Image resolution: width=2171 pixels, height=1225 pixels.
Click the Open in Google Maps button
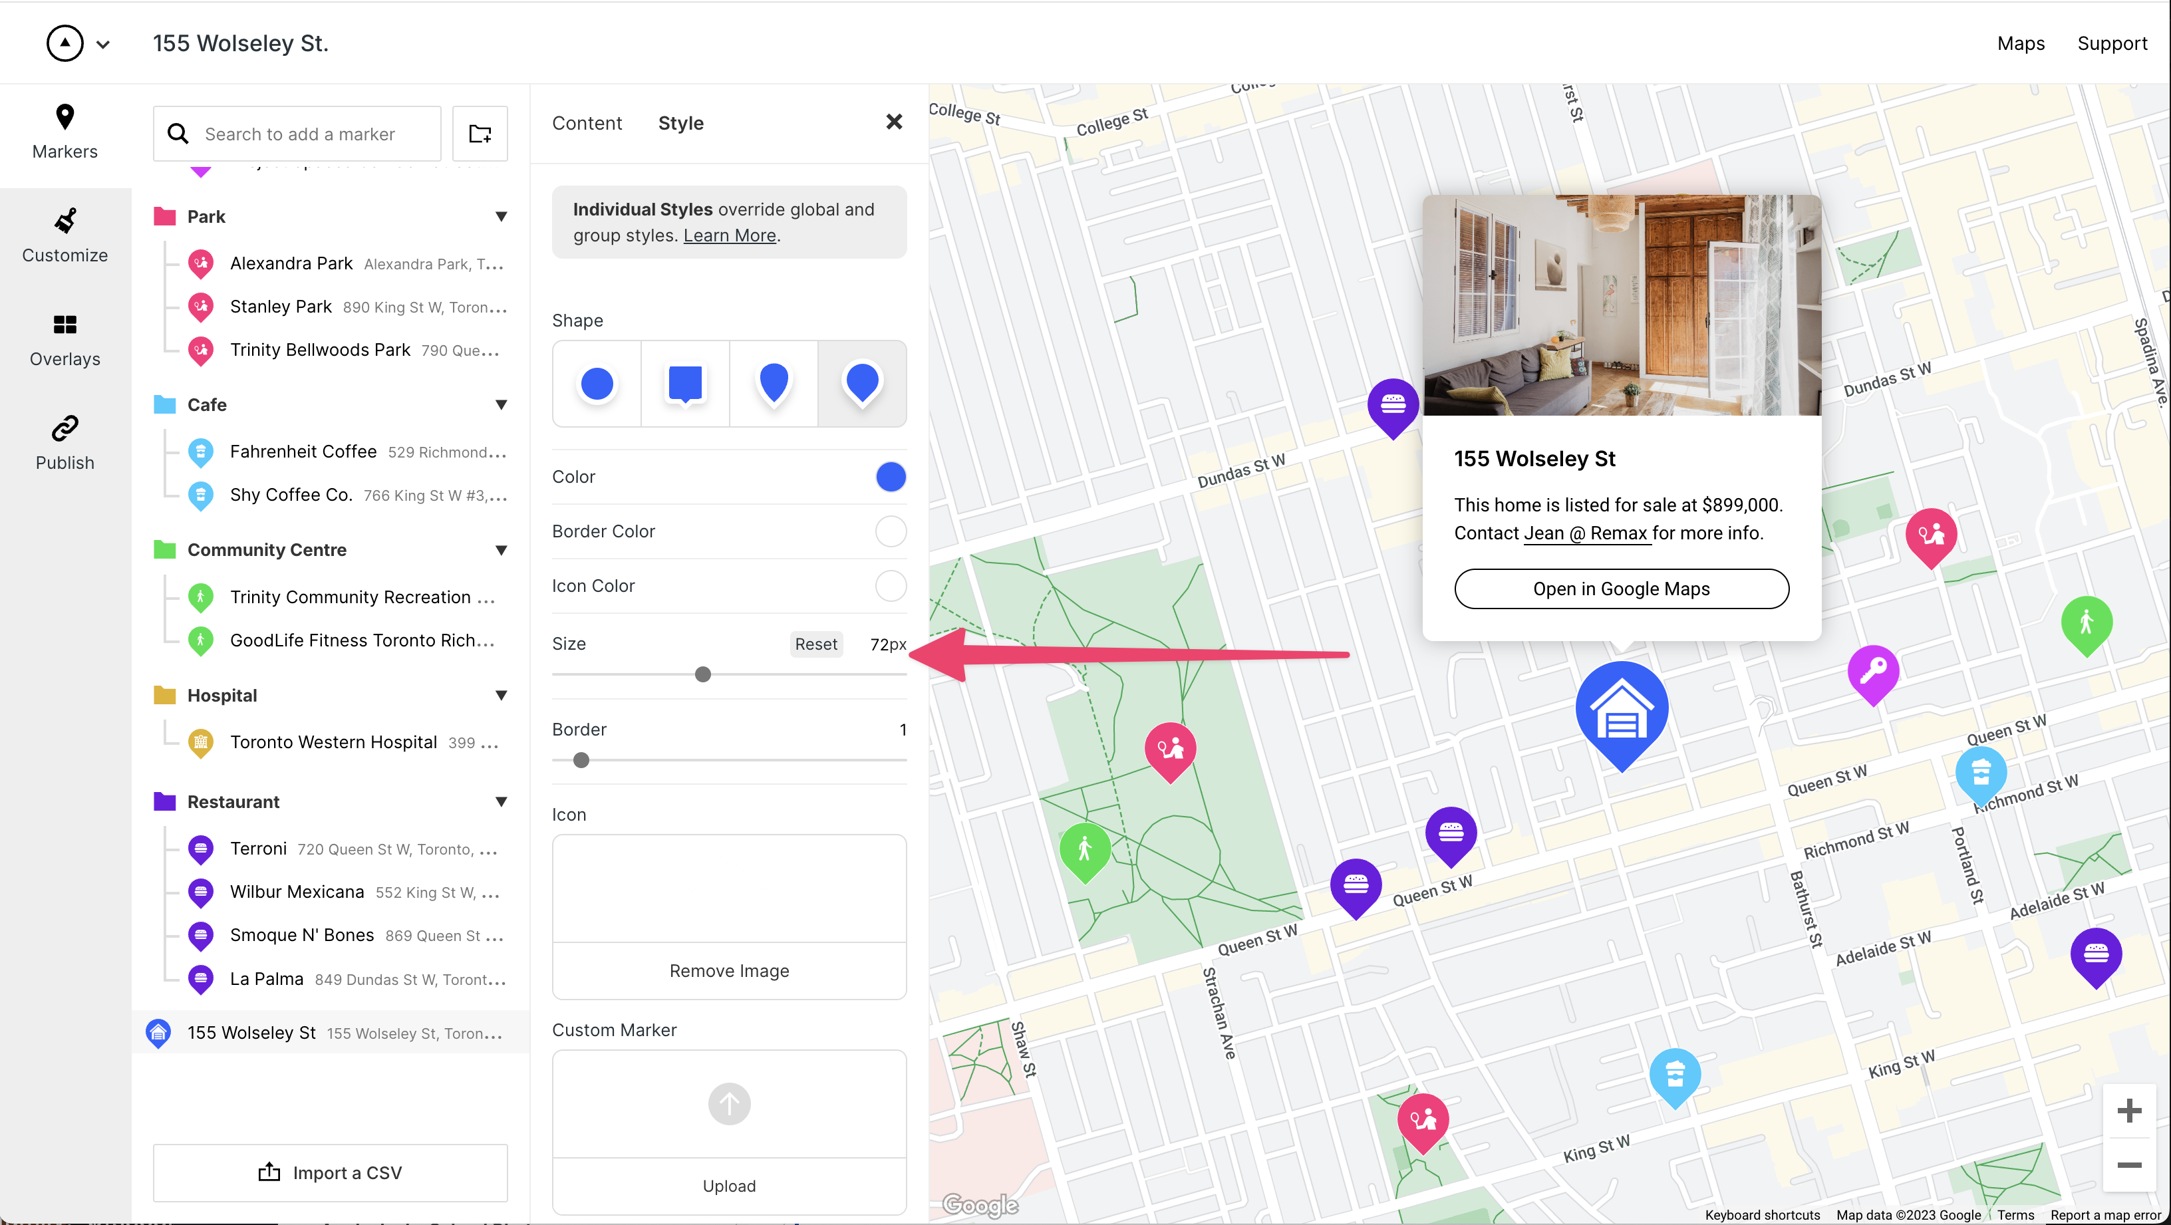click(x=1621, y=588)
